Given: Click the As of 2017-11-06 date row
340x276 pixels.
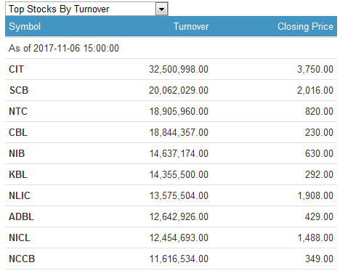Looking at the screenshot, I should 171,48.
